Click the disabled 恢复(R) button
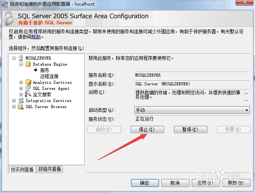Viewport: 255px width, 193px height. pos(233,129)
